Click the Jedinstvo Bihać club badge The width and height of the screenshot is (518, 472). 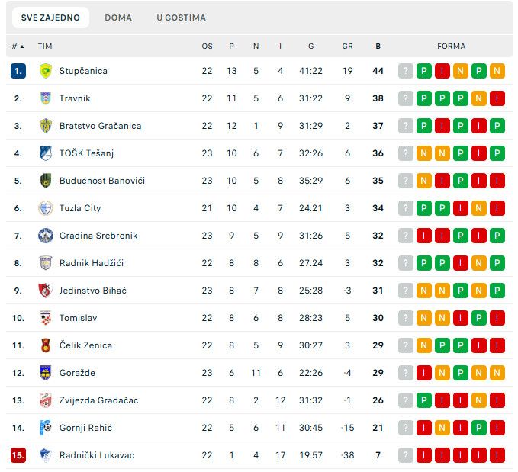click(x=46, y=291)
